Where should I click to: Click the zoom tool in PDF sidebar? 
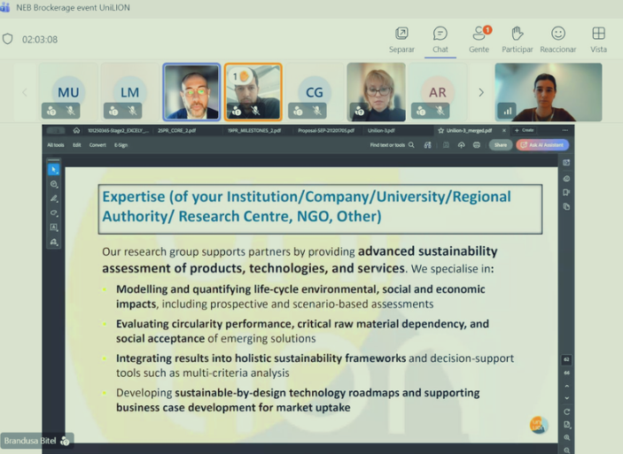click(x=54, y=184)
